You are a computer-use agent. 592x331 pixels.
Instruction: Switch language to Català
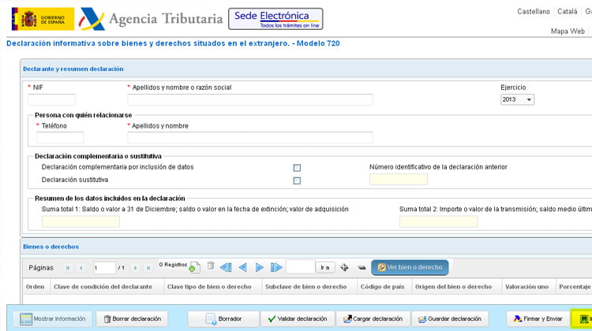tap(568, 12)
